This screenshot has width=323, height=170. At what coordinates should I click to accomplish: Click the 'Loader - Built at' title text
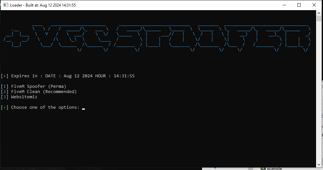pos(43,5)
